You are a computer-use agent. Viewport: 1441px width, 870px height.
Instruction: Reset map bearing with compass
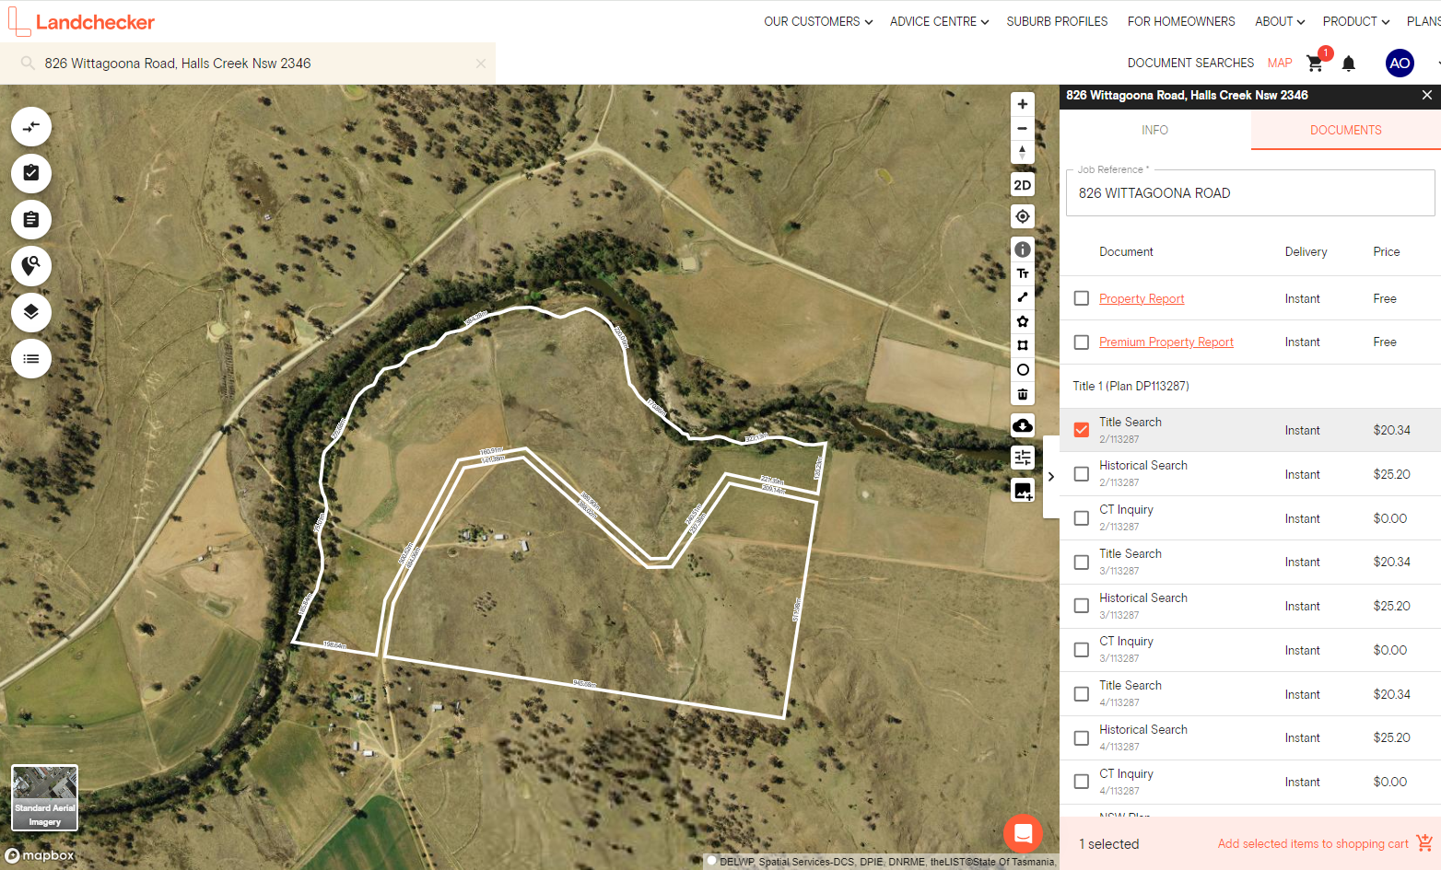[x=1023, y=152]
